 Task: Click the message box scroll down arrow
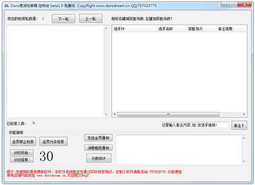point(244,162)
